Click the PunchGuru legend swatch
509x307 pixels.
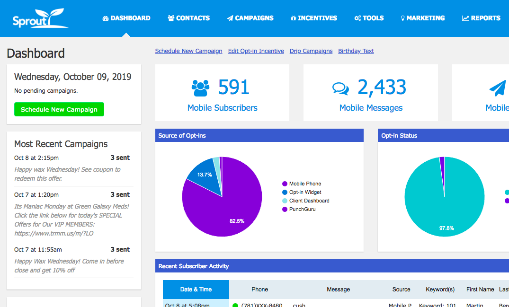(x=285, y=210)
